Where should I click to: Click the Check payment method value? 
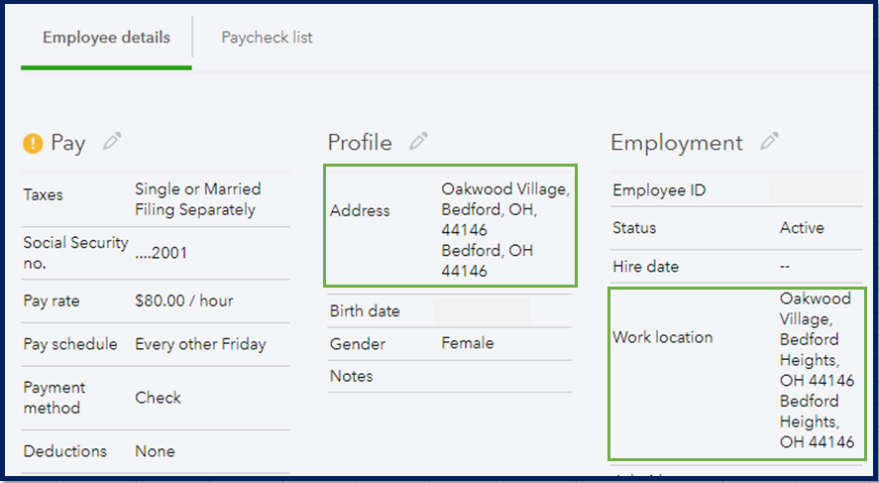(158, 398)
